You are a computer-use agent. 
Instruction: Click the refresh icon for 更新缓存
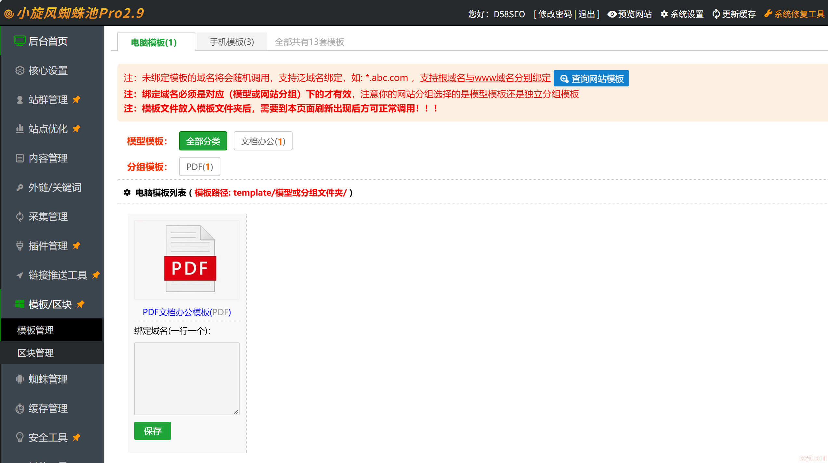716,14
